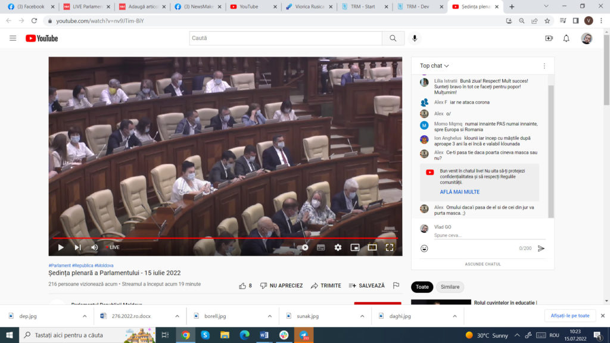The width and height of the screenshot is (610, 343).
Task: Enter fullscreen mode
Action: pos(390,247)
